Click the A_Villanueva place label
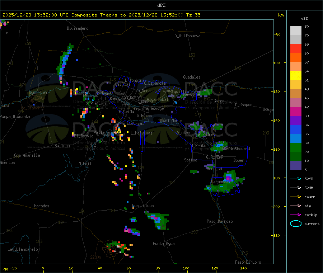This screenshot has width=323, height=273. point(187,36)
